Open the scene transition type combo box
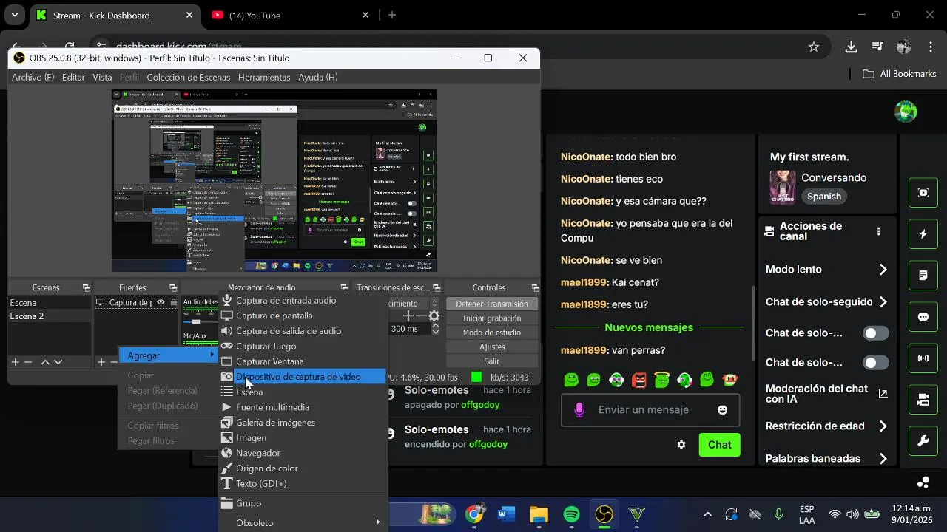Screen dimensions: 947x532 pos(414,303)
